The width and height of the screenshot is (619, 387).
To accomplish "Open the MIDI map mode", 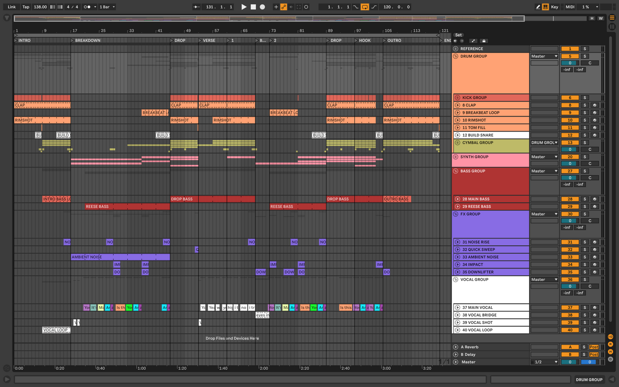I will pyautogui.click(x=570, y=7).
